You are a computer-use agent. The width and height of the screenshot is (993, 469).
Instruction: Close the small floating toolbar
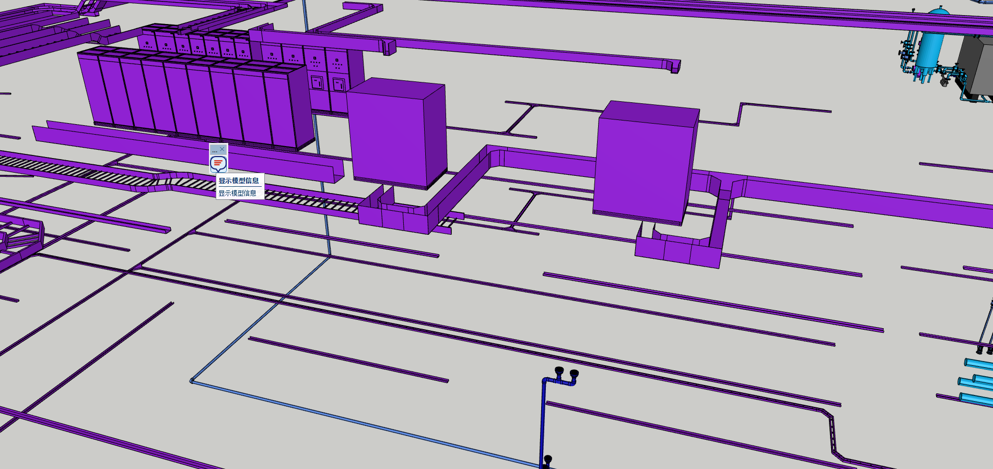tap(223, 149)
